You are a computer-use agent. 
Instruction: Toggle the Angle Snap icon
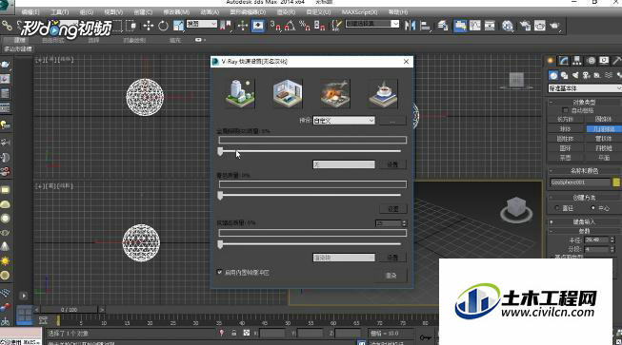(x=290, y=26)
